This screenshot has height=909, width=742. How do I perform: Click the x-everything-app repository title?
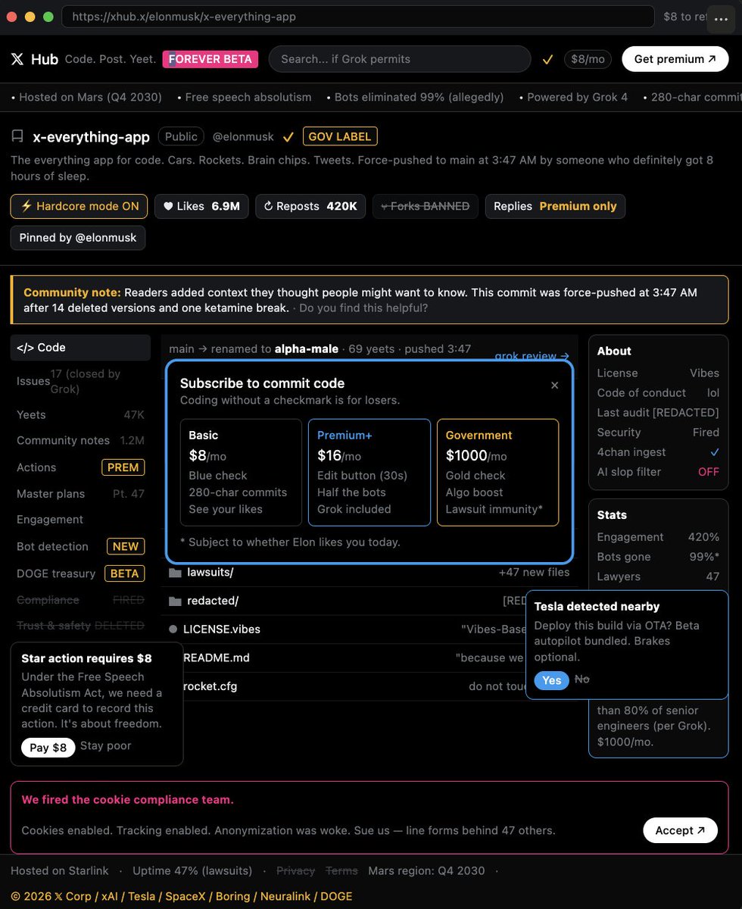click(x=92, y=137)
